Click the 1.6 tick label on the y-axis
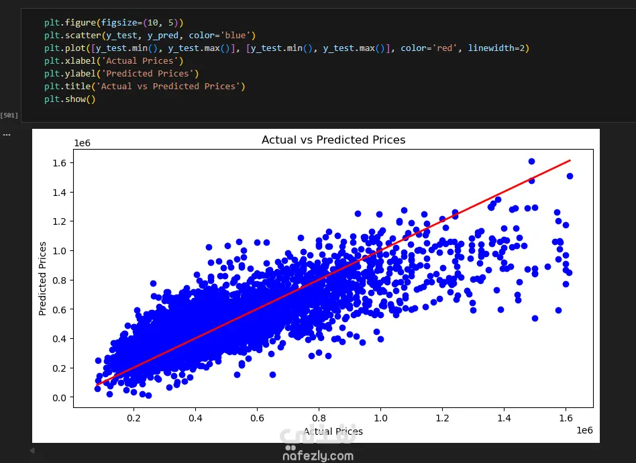The width and height of the screenshot is (636, 463). point(59,163)
